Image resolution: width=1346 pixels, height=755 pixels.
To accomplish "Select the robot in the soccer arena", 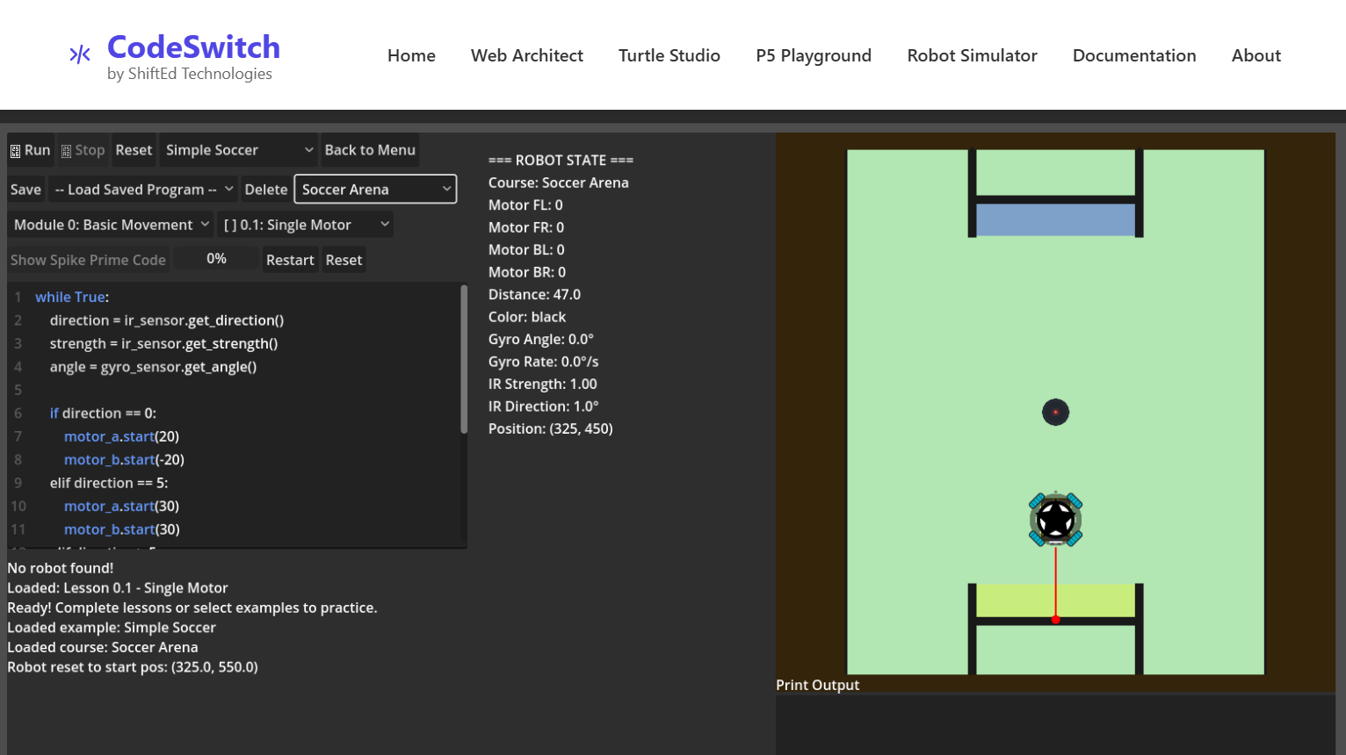I will 1055,519.
